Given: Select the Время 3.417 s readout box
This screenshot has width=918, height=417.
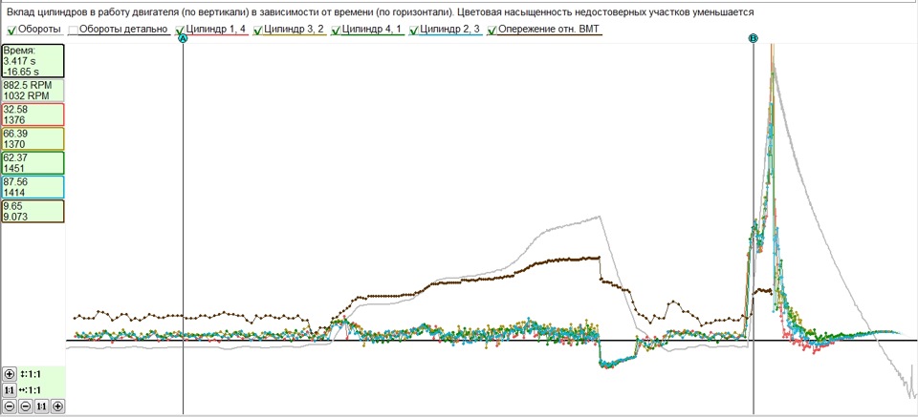Looking at the screenshot, I should tap(33, 61).
